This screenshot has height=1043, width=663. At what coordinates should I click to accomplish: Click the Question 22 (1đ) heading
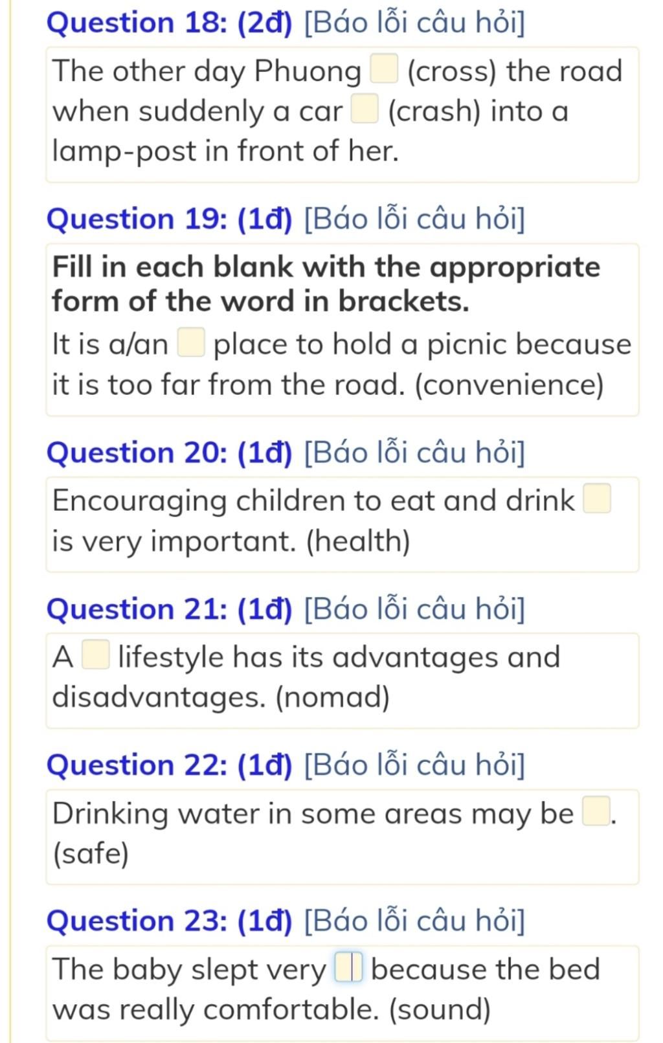click(170, 765)
